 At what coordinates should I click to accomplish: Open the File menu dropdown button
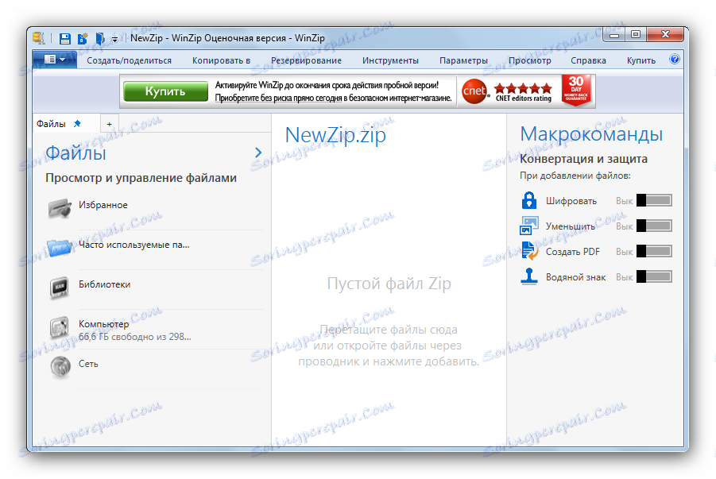pyautogui.click(x=54, y=59)
